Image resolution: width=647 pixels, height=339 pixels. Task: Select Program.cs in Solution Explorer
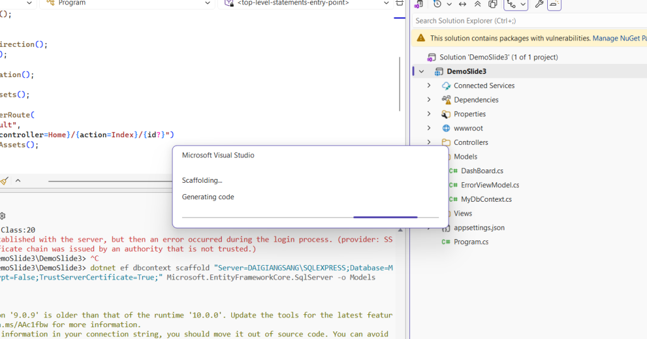[469, 242]
